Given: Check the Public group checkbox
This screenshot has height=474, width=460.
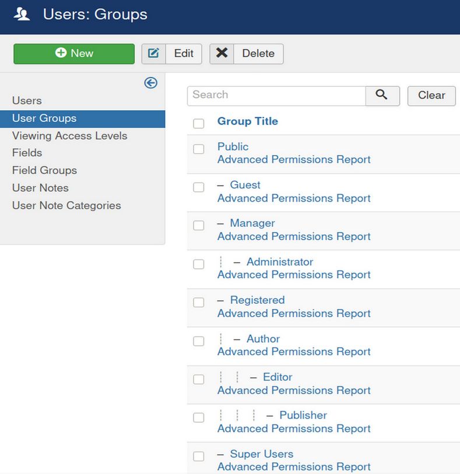Looking at the screenshot, I should click(x=199, y=149).
